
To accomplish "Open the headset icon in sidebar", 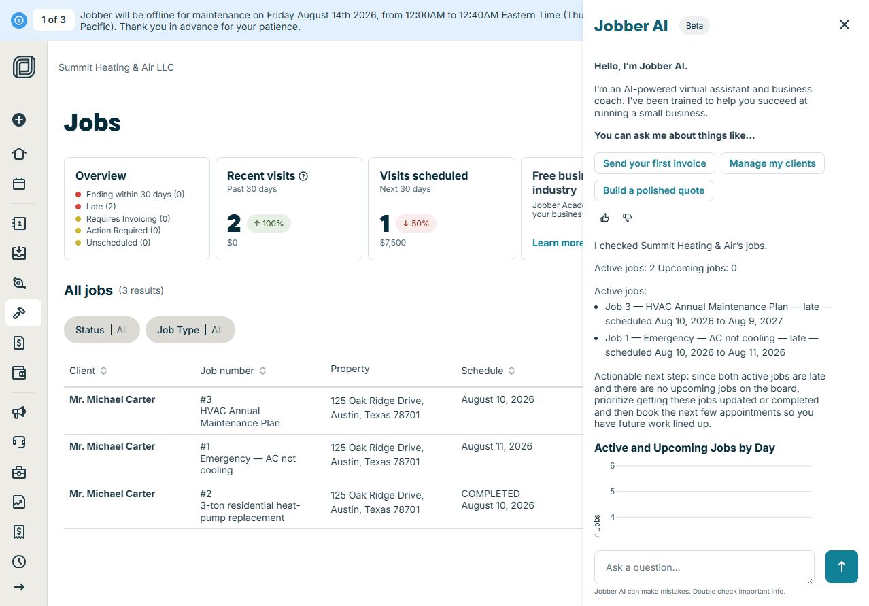I will coord(19,442).
